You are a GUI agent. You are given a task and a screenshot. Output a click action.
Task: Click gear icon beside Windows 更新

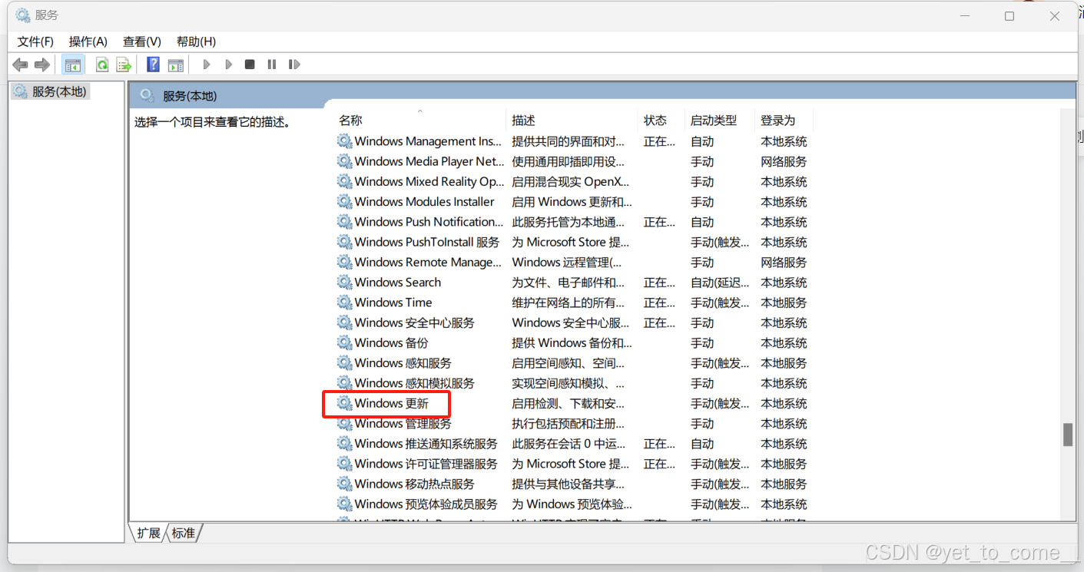[344, 403]
